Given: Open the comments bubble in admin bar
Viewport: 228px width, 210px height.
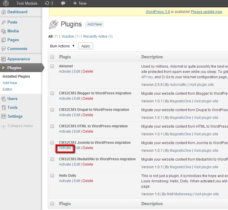Looking at the screenshot, I should click(x=63, y=3).
